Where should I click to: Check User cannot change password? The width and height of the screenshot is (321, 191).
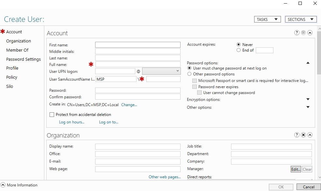point(198,93)
